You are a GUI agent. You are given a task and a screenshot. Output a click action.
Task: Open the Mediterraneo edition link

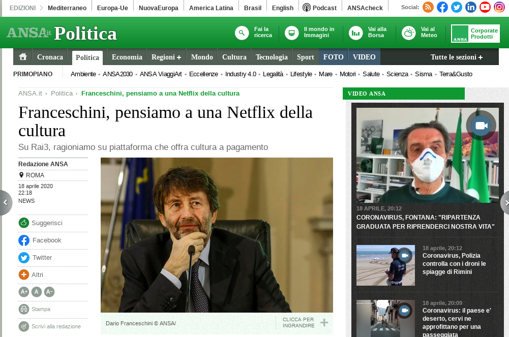[x=67, y=8]
